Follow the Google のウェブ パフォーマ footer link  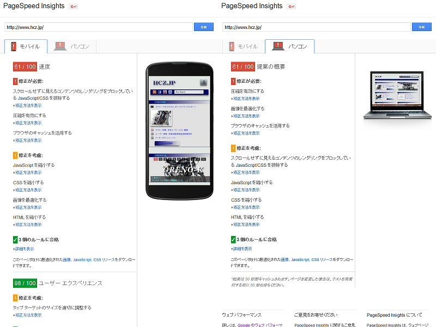click(260, 325)
